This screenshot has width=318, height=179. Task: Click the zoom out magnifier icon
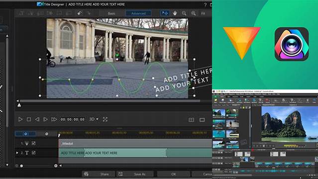[x=184, y=13]
